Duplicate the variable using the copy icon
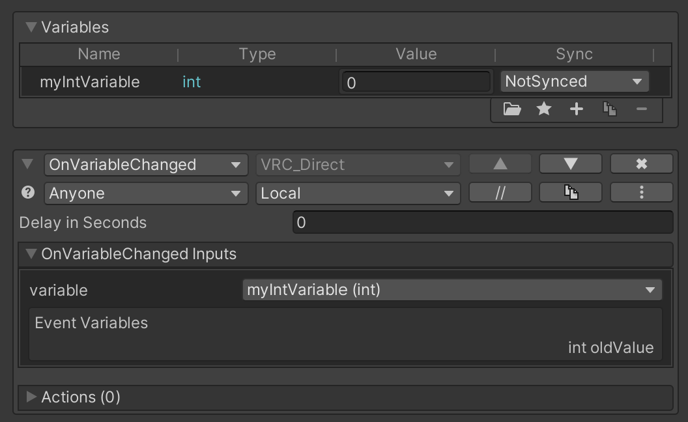Image resolution: width=688 pixels, height=422 pixels. [609, 109]
